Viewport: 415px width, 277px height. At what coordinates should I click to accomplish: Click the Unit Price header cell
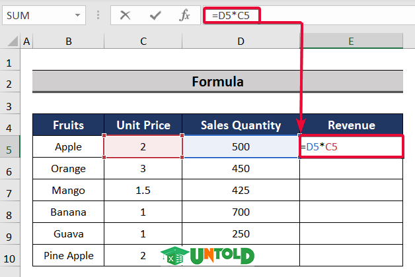[x=143, y=125]
